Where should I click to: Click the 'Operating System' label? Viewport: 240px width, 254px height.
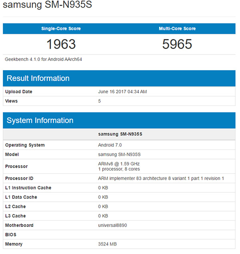[x=25, y=145]
